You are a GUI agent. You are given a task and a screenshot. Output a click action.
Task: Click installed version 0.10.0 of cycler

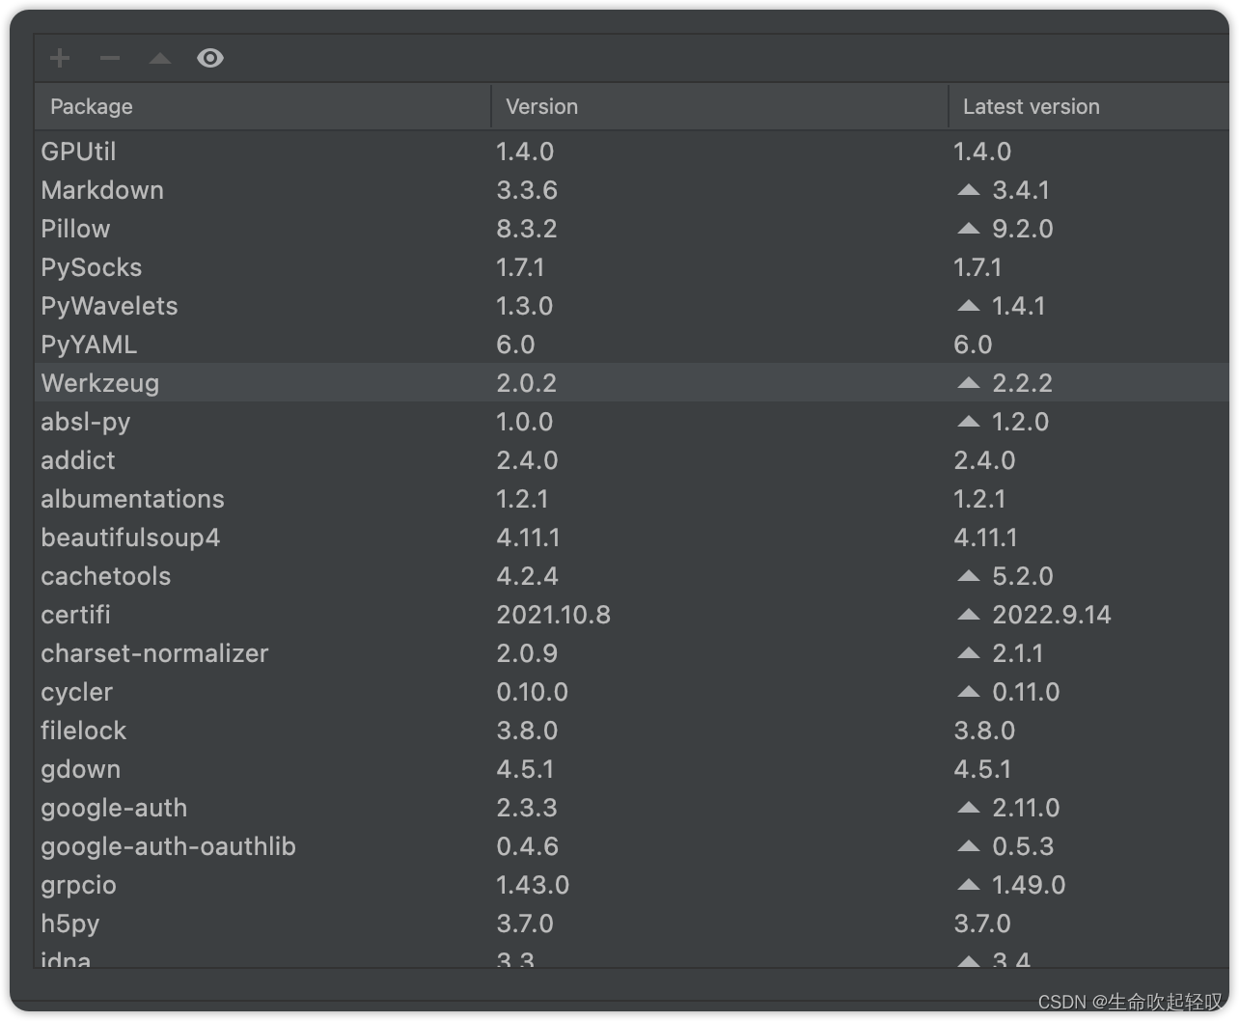pyautogui.click(x=533, y=692)
